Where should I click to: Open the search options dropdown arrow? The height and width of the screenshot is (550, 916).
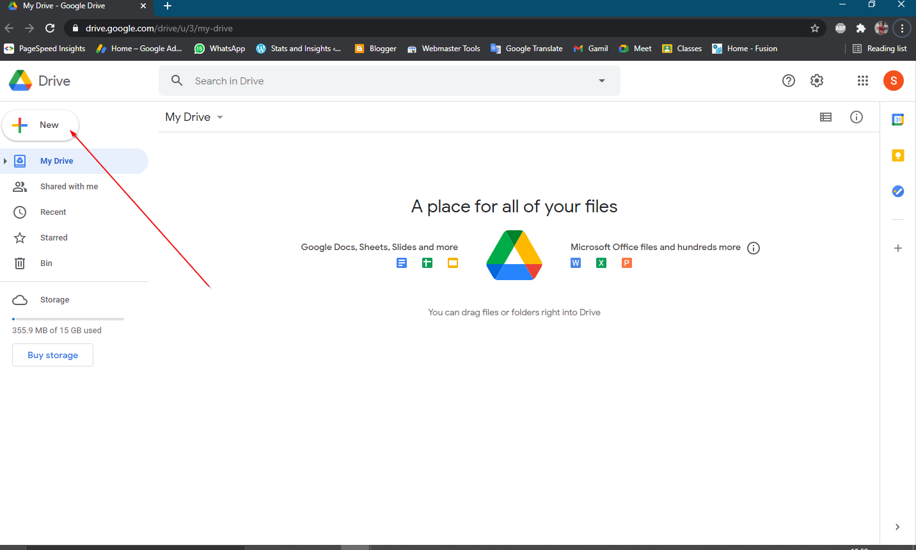coord(601,81)
